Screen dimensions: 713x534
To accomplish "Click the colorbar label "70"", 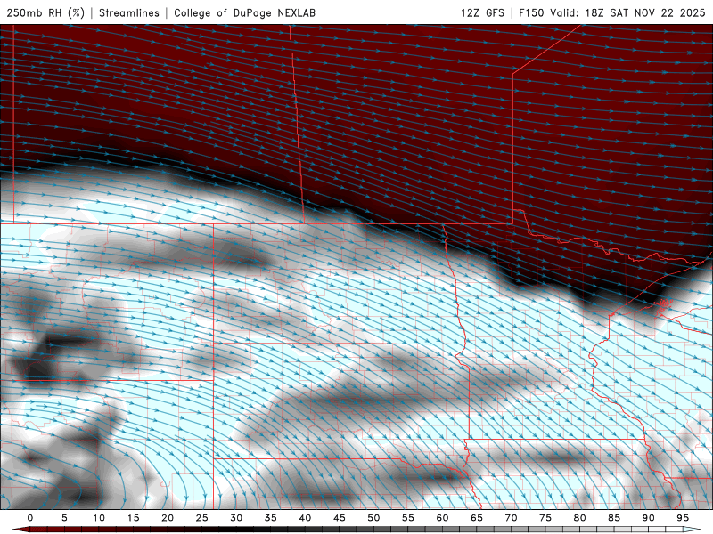I will (511, 518).
